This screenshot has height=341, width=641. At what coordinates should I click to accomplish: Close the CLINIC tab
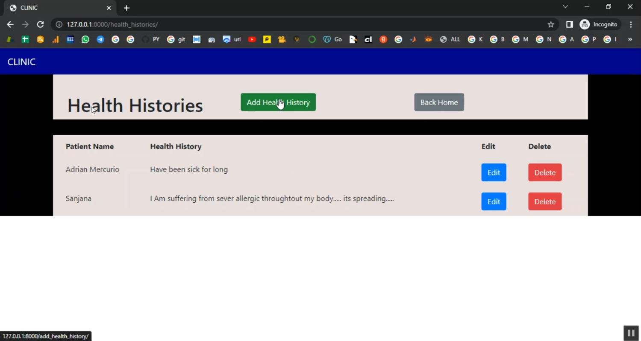tap(109, 8)
